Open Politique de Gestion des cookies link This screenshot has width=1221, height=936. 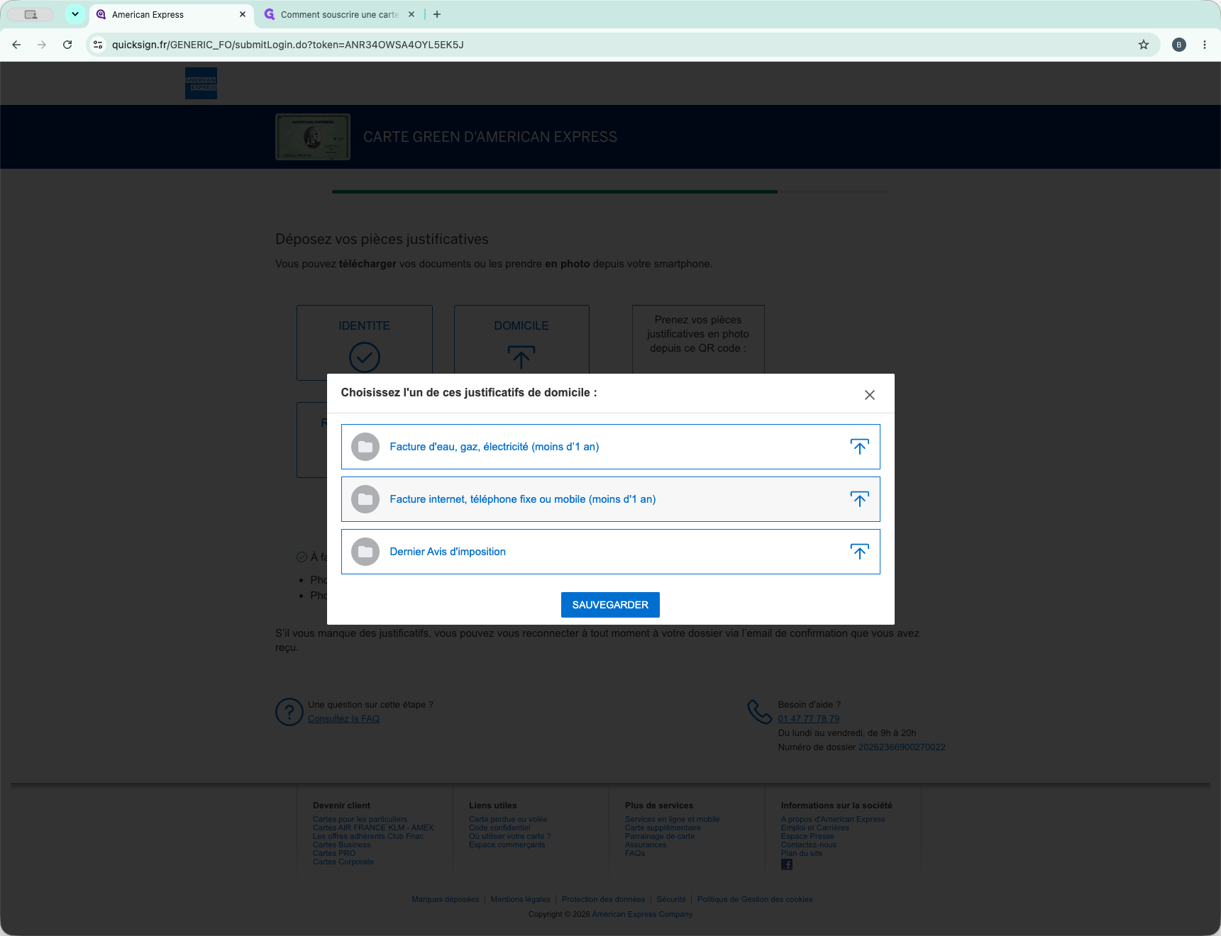[x=755, y=899]
